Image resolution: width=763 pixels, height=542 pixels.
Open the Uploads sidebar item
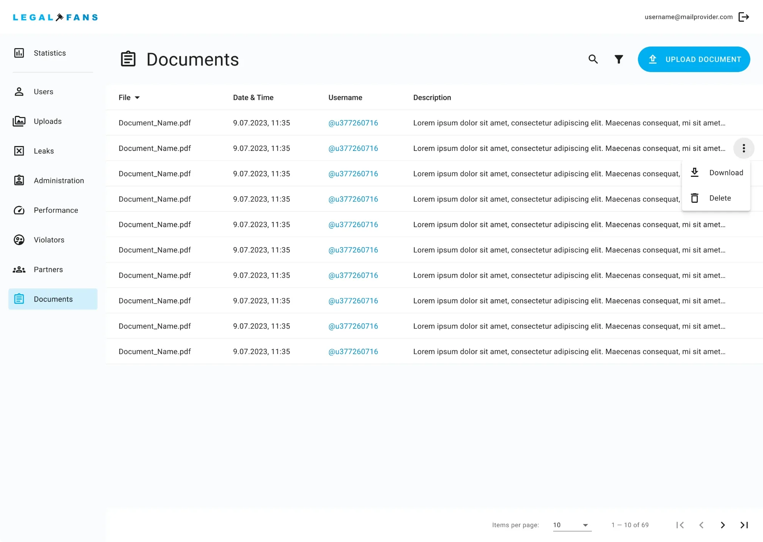point(53,121)
